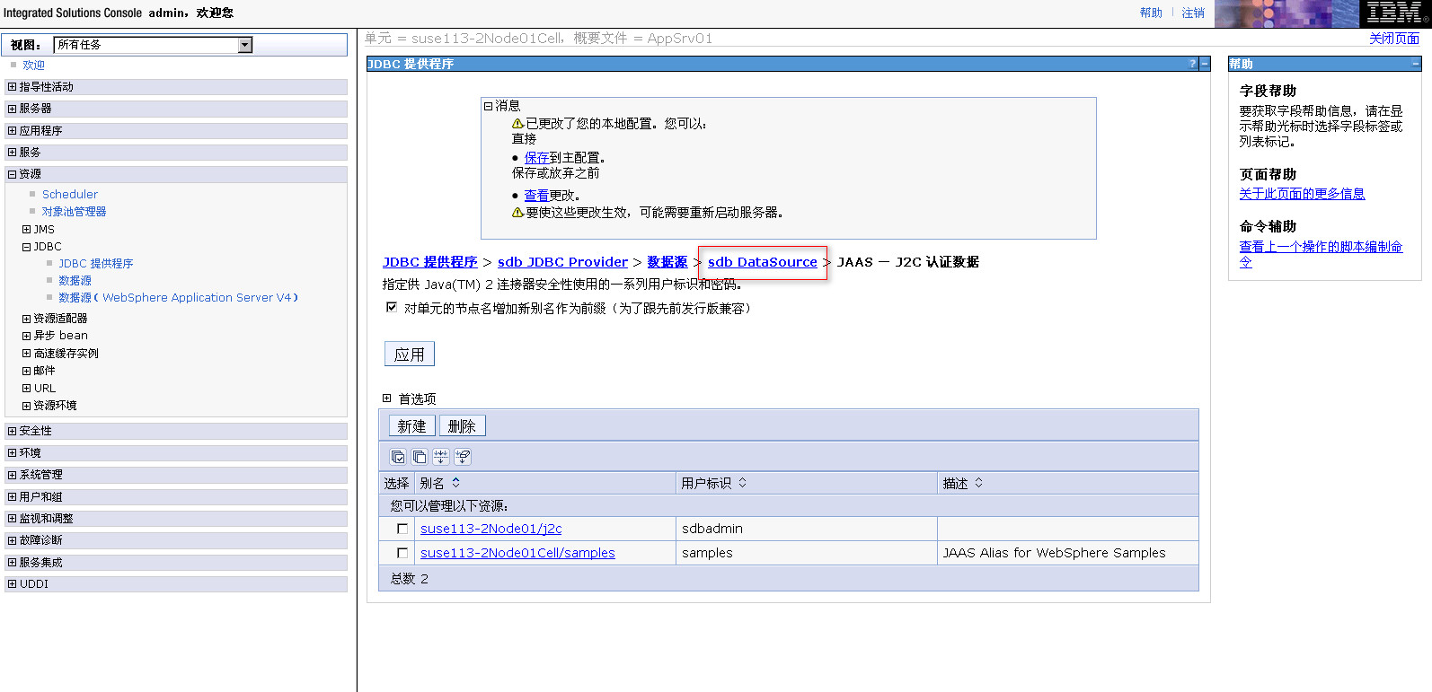Click the clear filter value icon
Viewport: 1432px width, 692px height.
[x=463, y=457]
